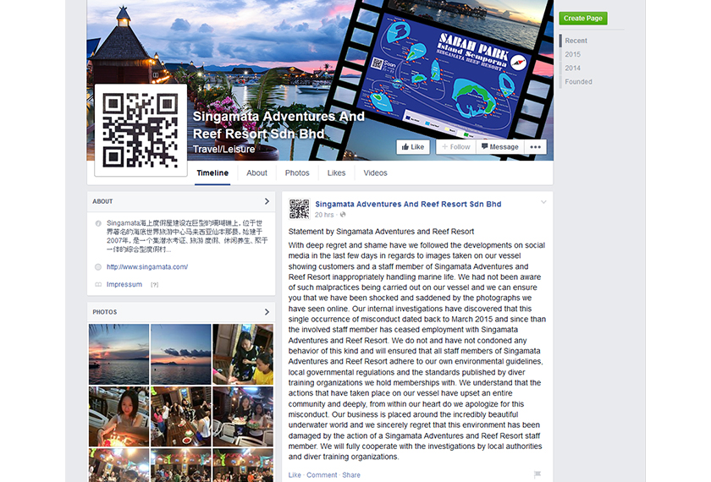Image resolution: width=711 pixels, height=482 pixels.
Task: Open the Videos tab
Action: tap(376, 173)
